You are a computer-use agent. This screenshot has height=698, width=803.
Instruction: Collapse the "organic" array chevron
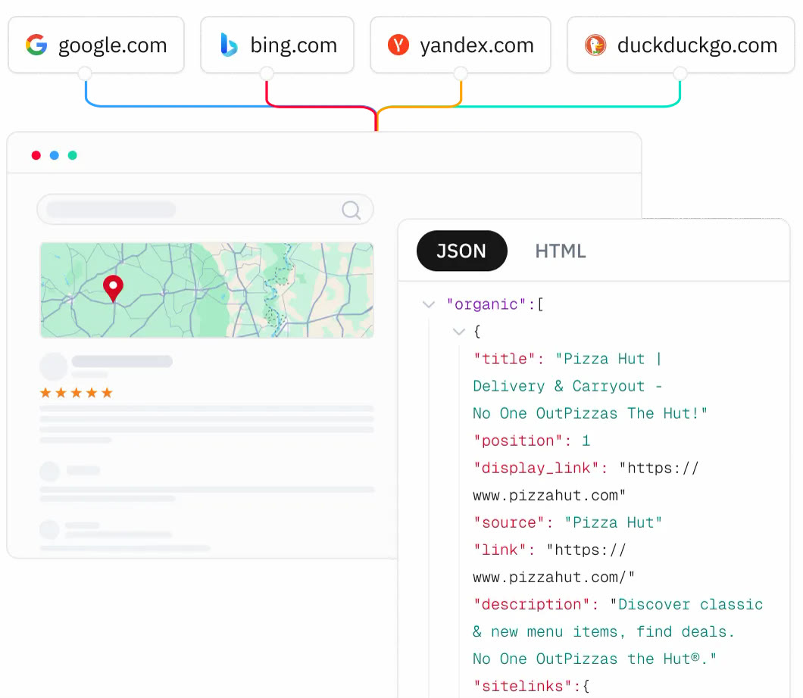[x=429, y=304]
